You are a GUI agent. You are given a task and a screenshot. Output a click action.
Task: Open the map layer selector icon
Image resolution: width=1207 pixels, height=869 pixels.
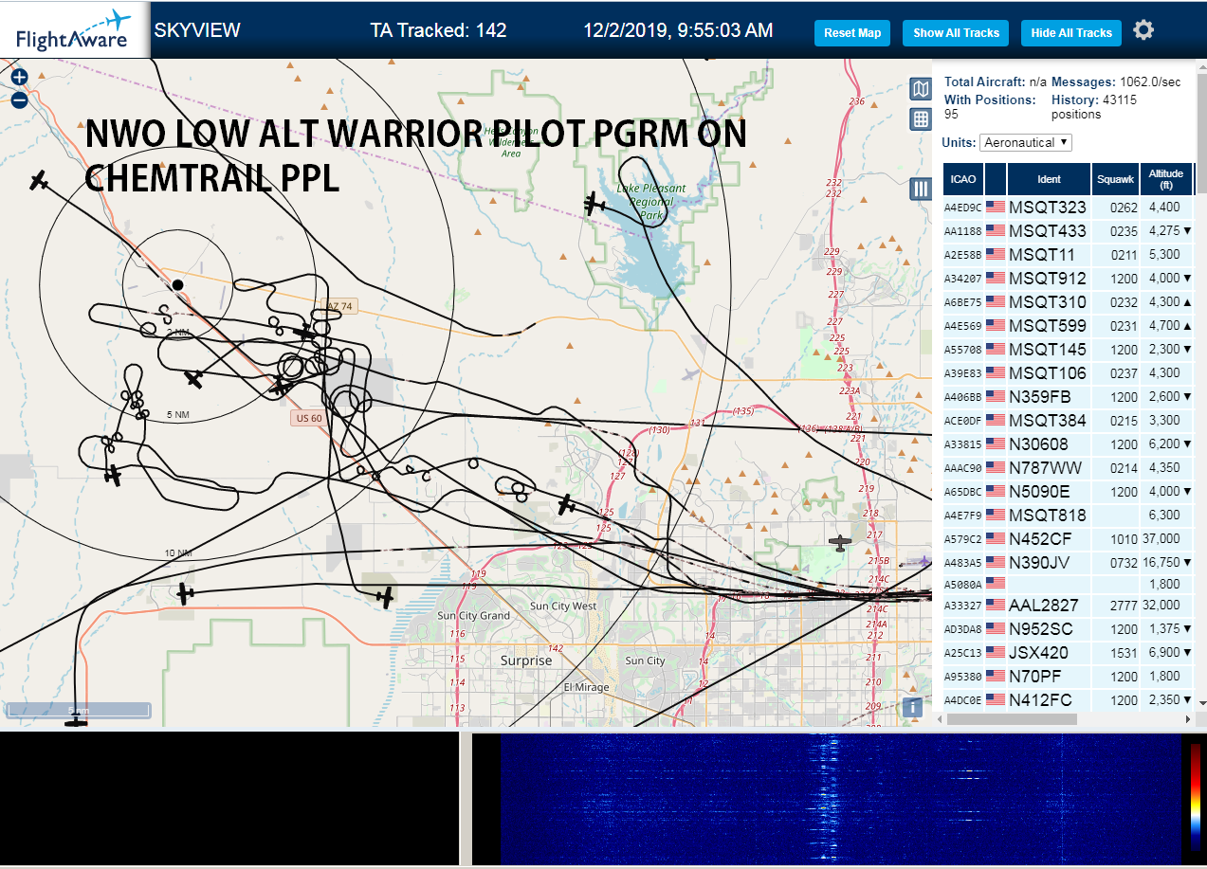coord(920,89)
